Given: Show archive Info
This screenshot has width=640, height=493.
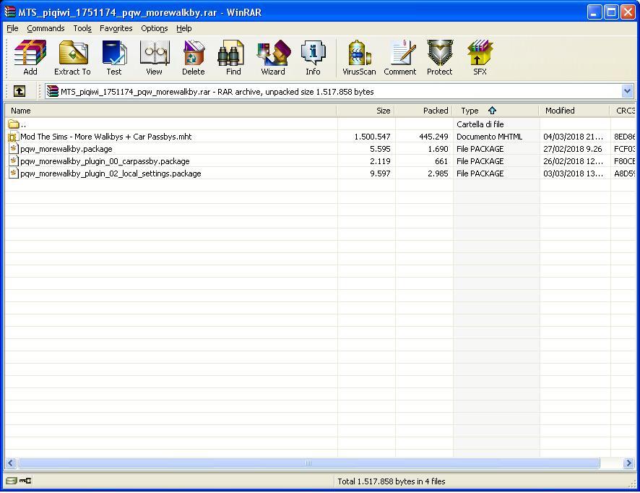Looking at the screenshot, I should 313,58.
